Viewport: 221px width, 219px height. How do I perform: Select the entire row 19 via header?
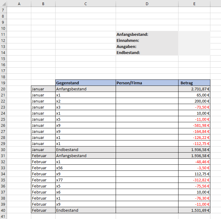point(3,83)
